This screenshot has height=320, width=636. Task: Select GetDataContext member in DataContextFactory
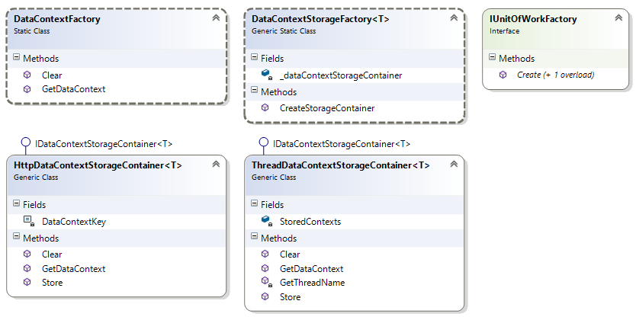tap(73, 89)
